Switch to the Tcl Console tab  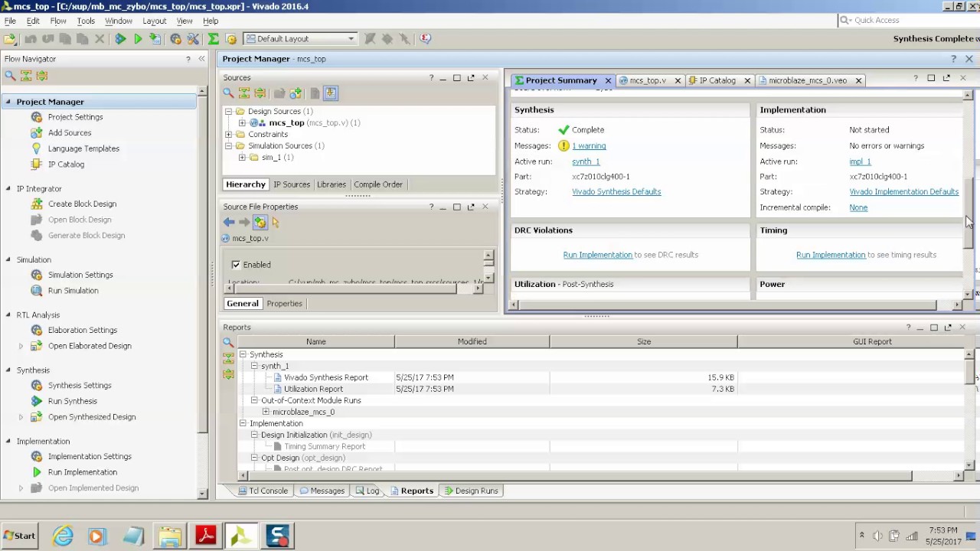263,491
